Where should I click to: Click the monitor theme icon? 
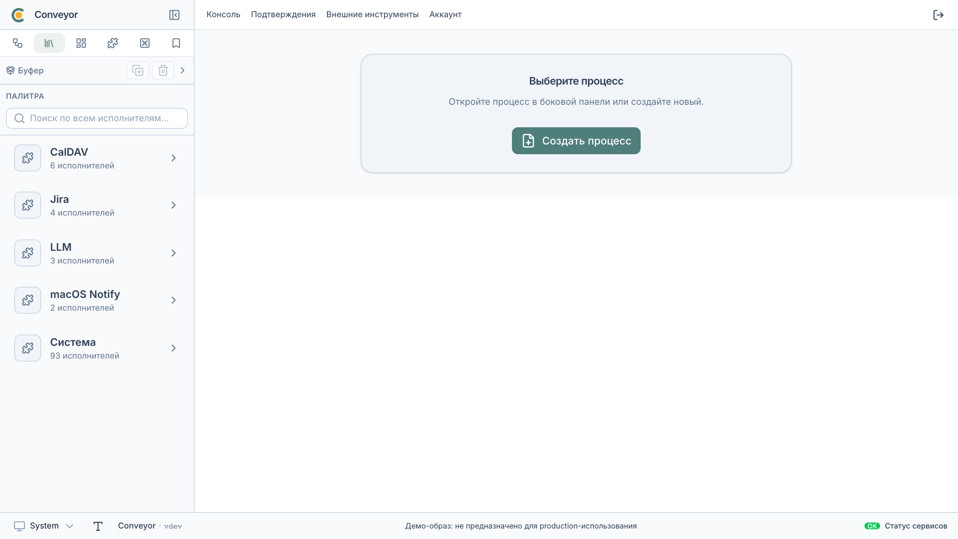tap(19, 526)
